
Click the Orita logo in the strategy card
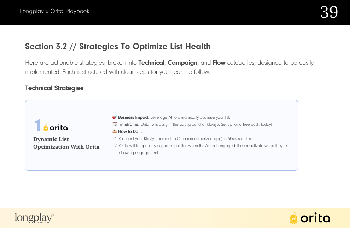coord(56,127)
